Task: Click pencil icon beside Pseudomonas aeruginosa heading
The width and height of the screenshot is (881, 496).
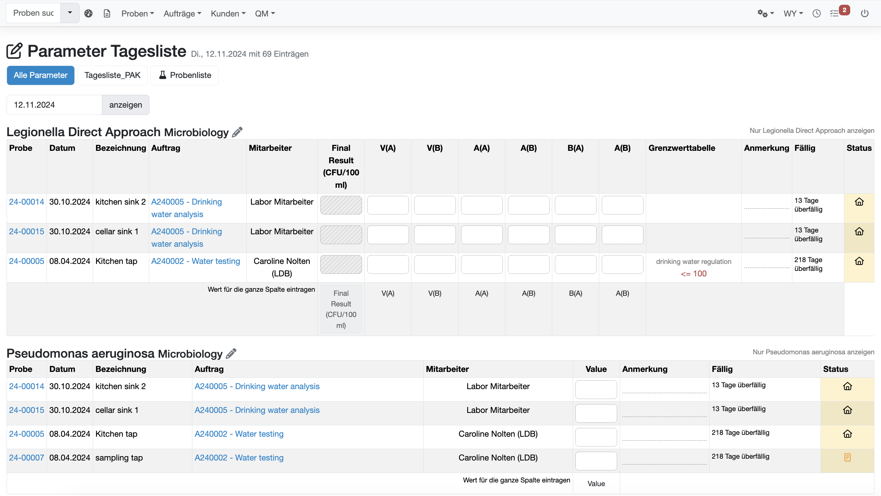Action: 231,353
